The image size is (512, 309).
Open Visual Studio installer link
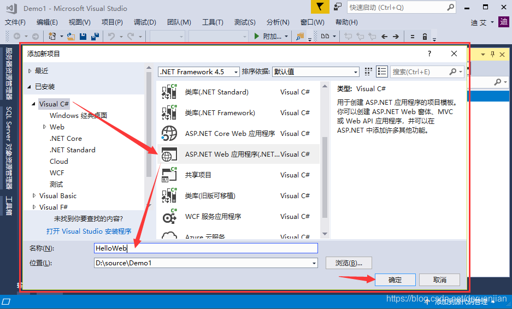[89, 231]
